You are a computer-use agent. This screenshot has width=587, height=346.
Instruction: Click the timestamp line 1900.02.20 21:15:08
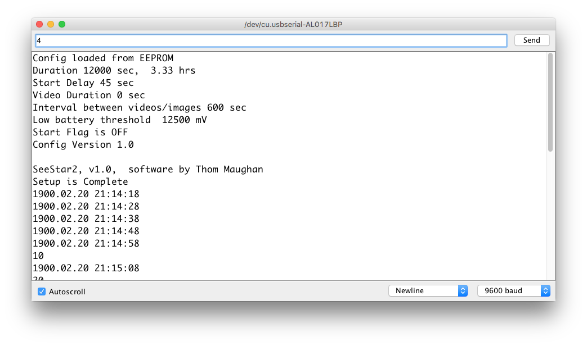(x=86, y=268)
